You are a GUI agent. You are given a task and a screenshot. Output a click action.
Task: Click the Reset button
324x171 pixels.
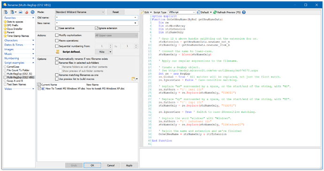[116, 12]
